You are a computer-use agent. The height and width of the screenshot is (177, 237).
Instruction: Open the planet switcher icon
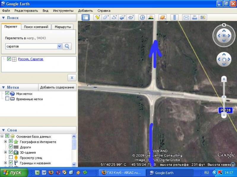tap(163, 17)
